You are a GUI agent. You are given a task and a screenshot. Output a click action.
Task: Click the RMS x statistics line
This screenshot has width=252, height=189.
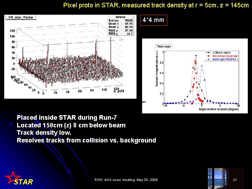pyautogui.click(x=120, y=30)
